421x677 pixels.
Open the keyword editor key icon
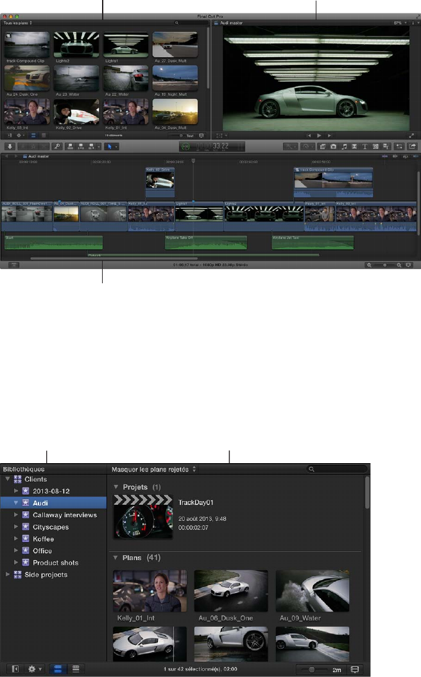pyautogui.click(x=57, y=146)
